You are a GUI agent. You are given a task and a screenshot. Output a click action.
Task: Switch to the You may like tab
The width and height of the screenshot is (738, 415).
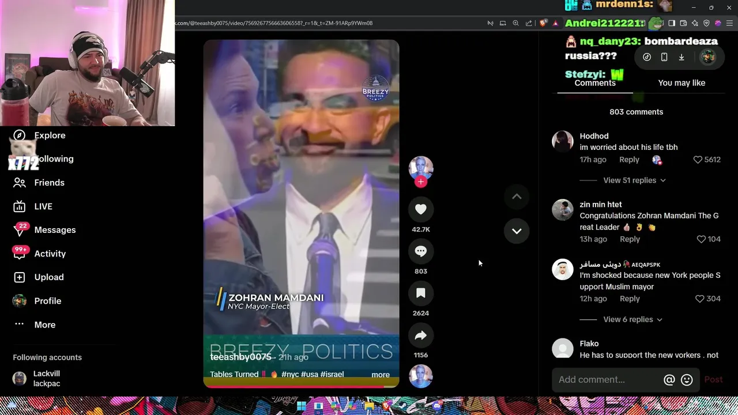681,83
